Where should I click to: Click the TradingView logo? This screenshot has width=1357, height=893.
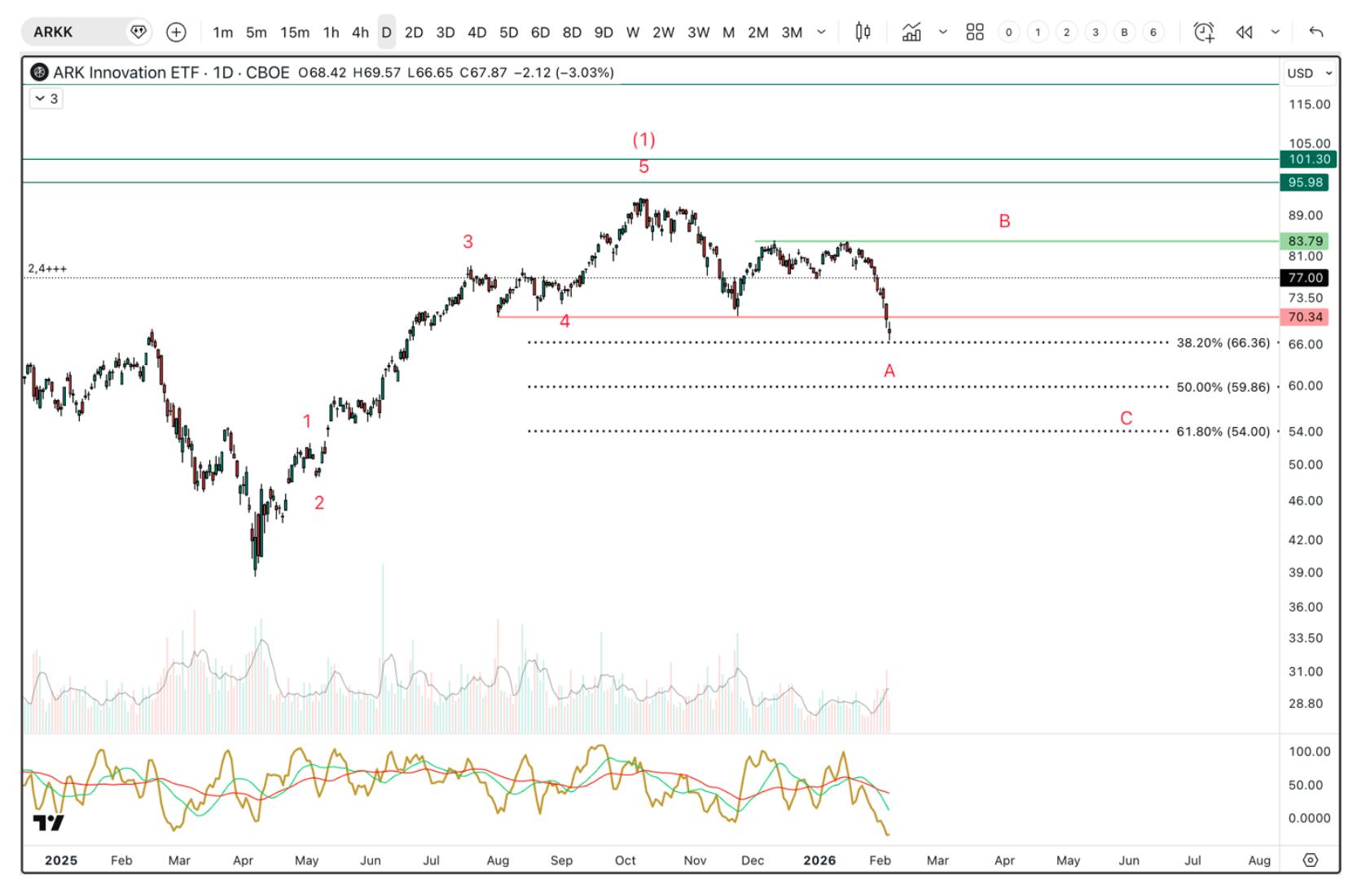48,823
